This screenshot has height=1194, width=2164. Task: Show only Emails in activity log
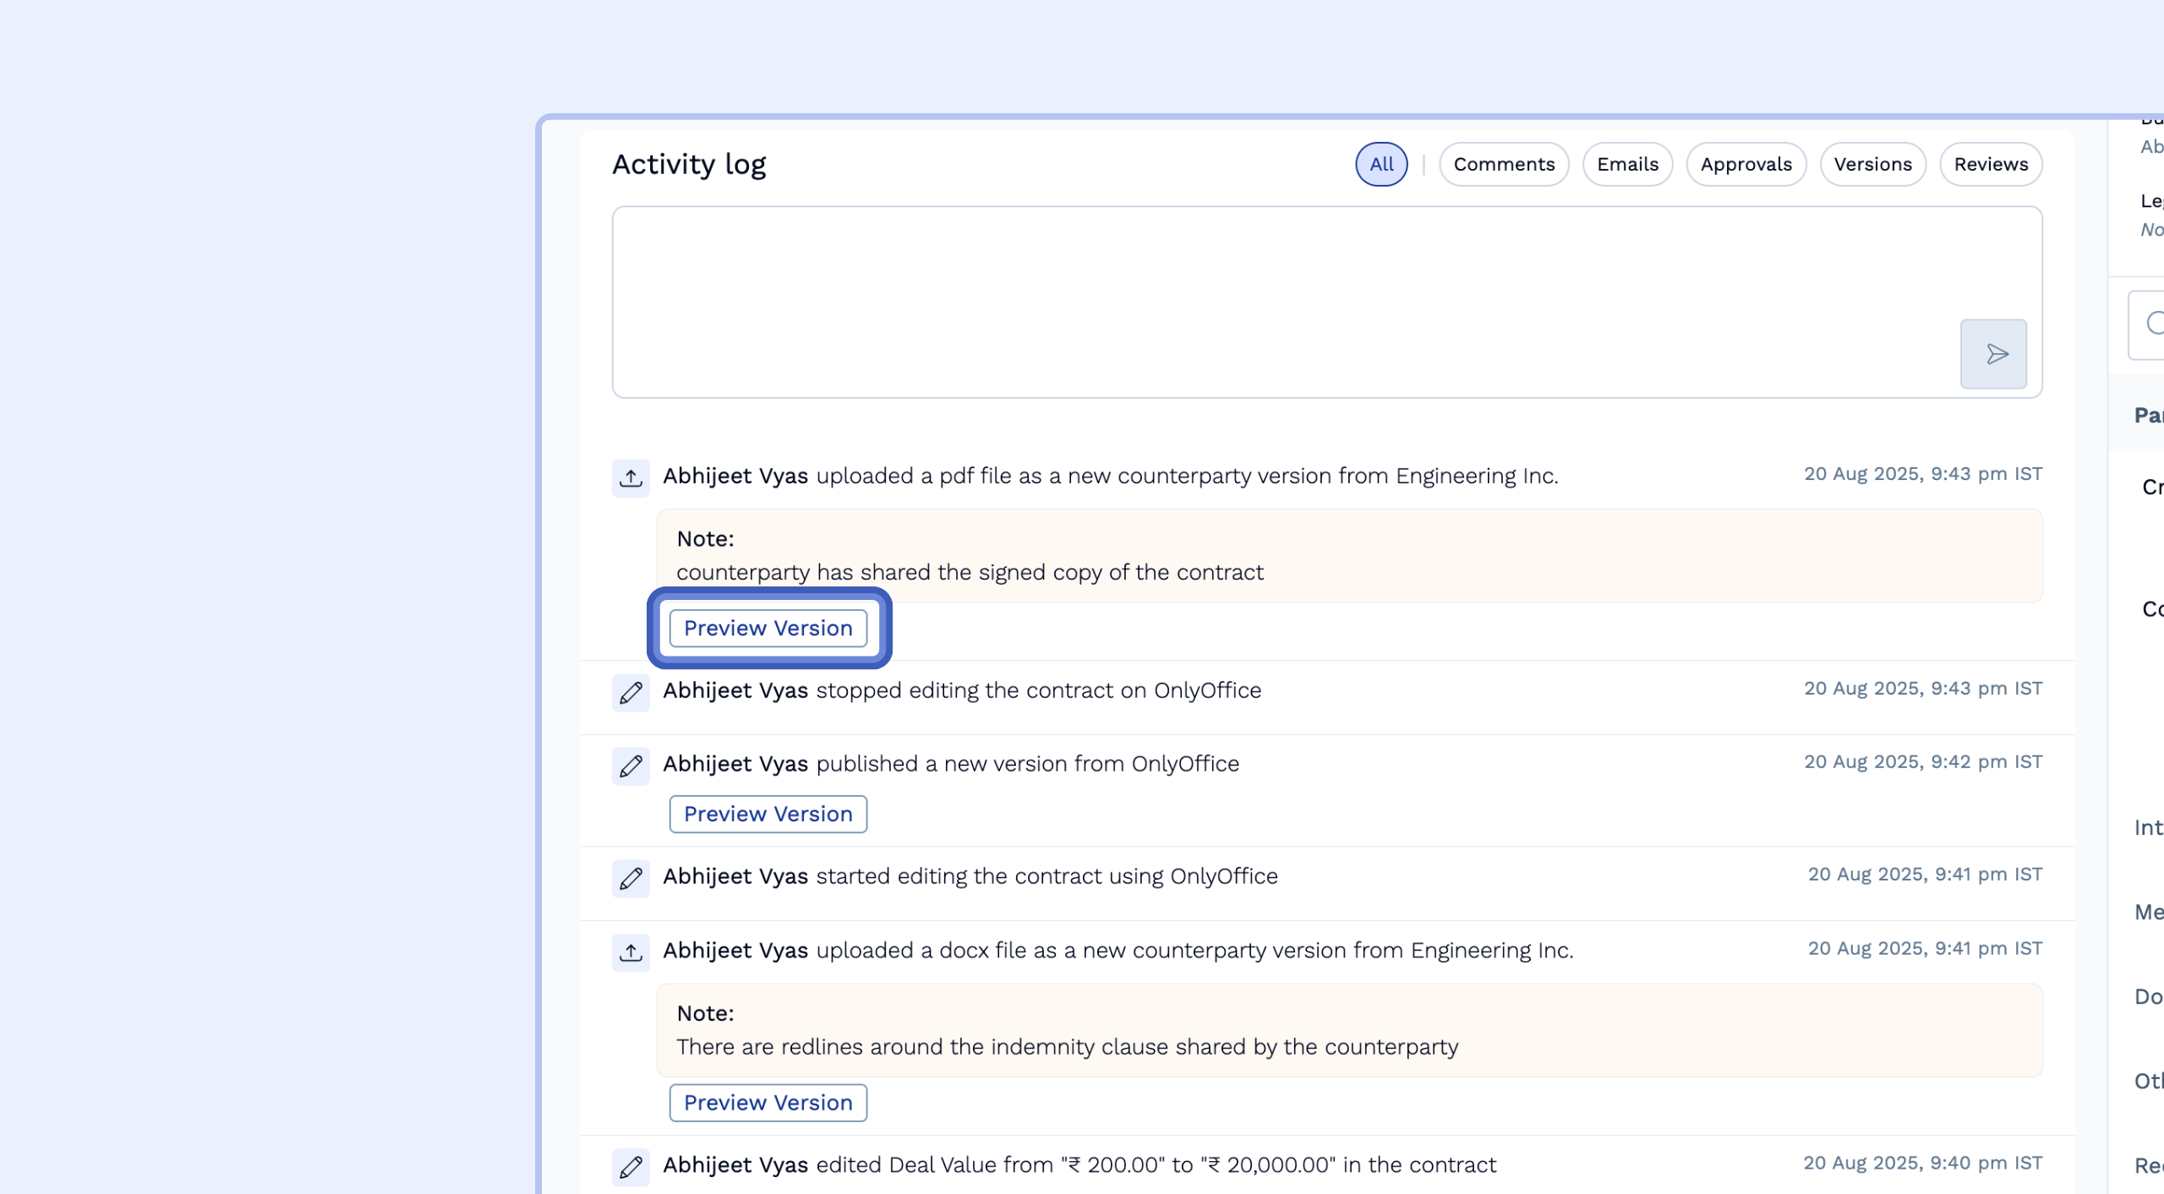[x=1627, y=164]
